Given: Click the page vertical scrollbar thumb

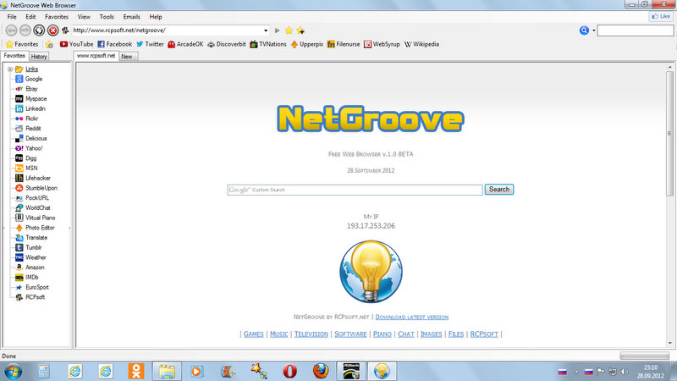Looking at the screenshot, I should coord(669,134).
